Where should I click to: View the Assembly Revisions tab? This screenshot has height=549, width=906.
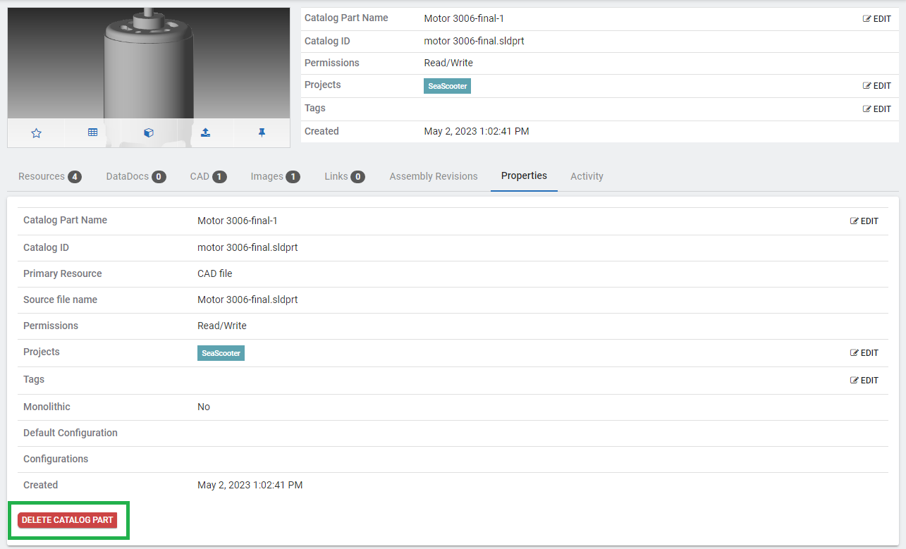[433, 176]
